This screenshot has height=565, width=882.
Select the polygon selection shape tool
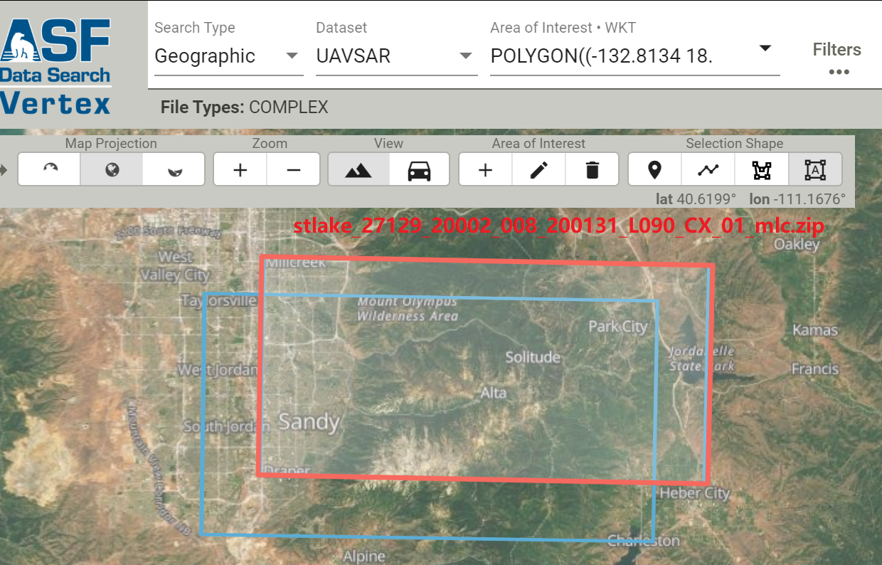coord(761,169)
